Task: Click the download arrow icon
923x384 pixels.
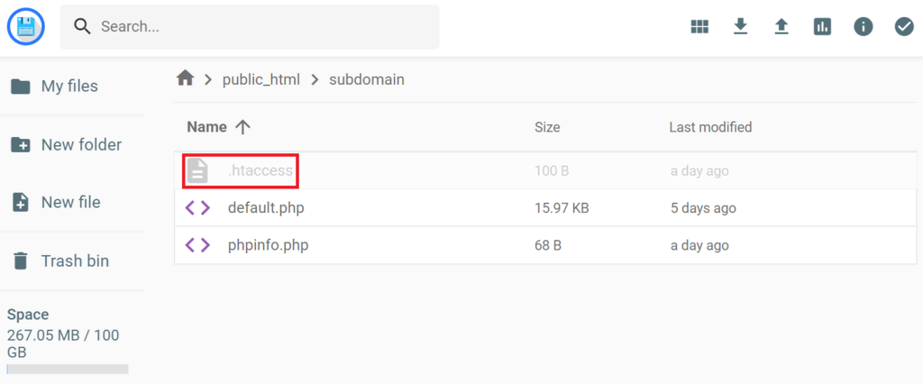Action: tap(740, 26)
